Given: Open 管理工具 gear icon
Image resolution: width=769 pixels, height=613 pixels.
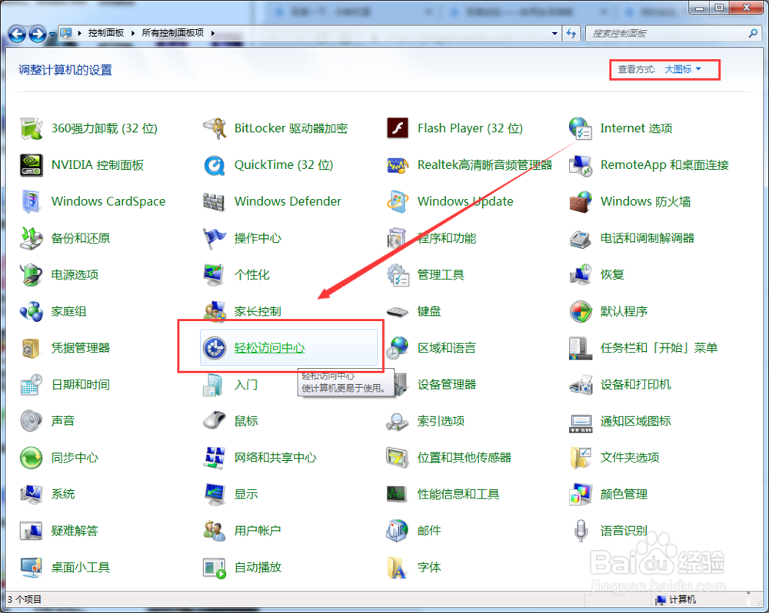Looking at the screenshot, I should (x=398, y=274).
